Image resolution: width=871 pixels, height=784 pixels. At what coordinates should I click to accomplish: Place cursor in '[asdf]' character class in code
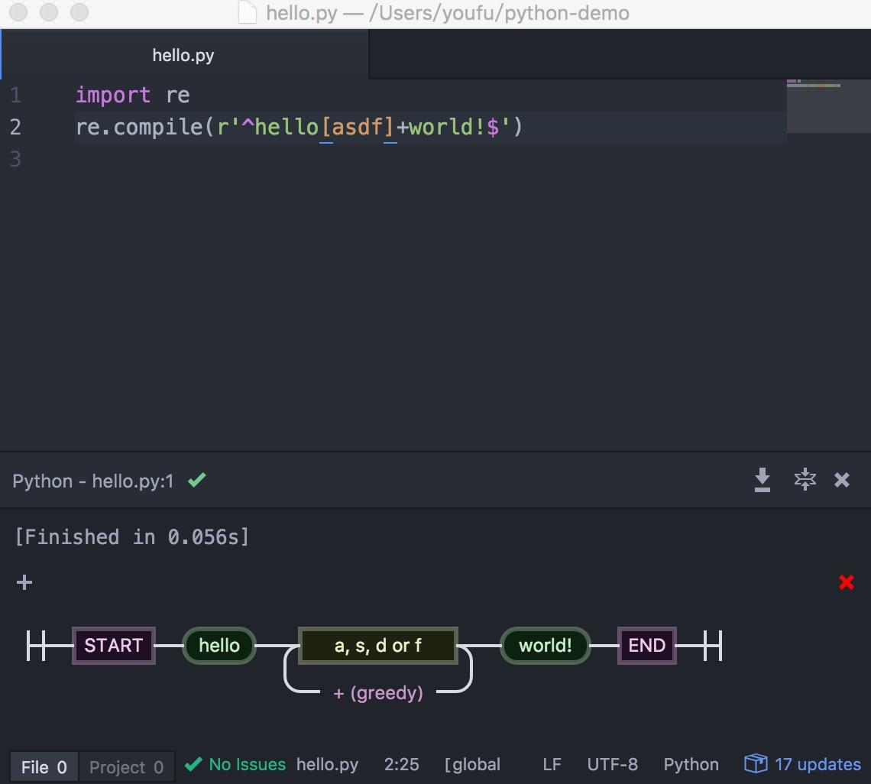click(357, 128)
